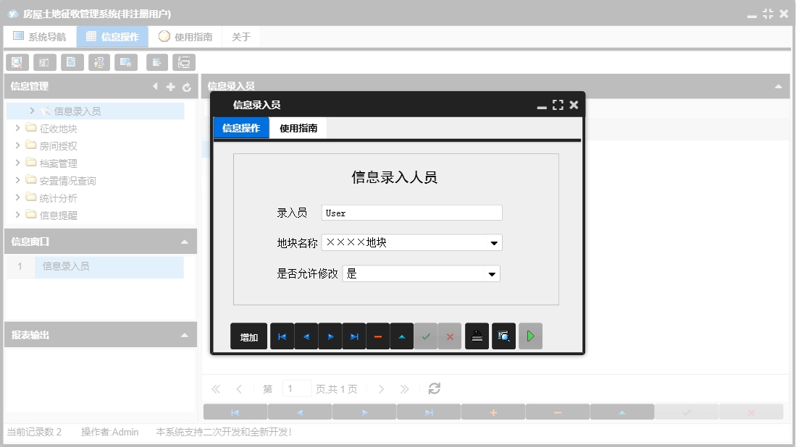
Task: Click the print icon in the dialog toolbar
Action: coord(477,336)
